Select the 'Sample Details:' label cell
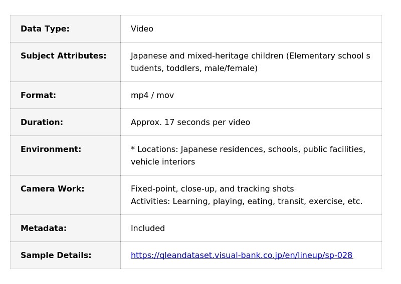 pyautogui.click(x=56, y=255)
